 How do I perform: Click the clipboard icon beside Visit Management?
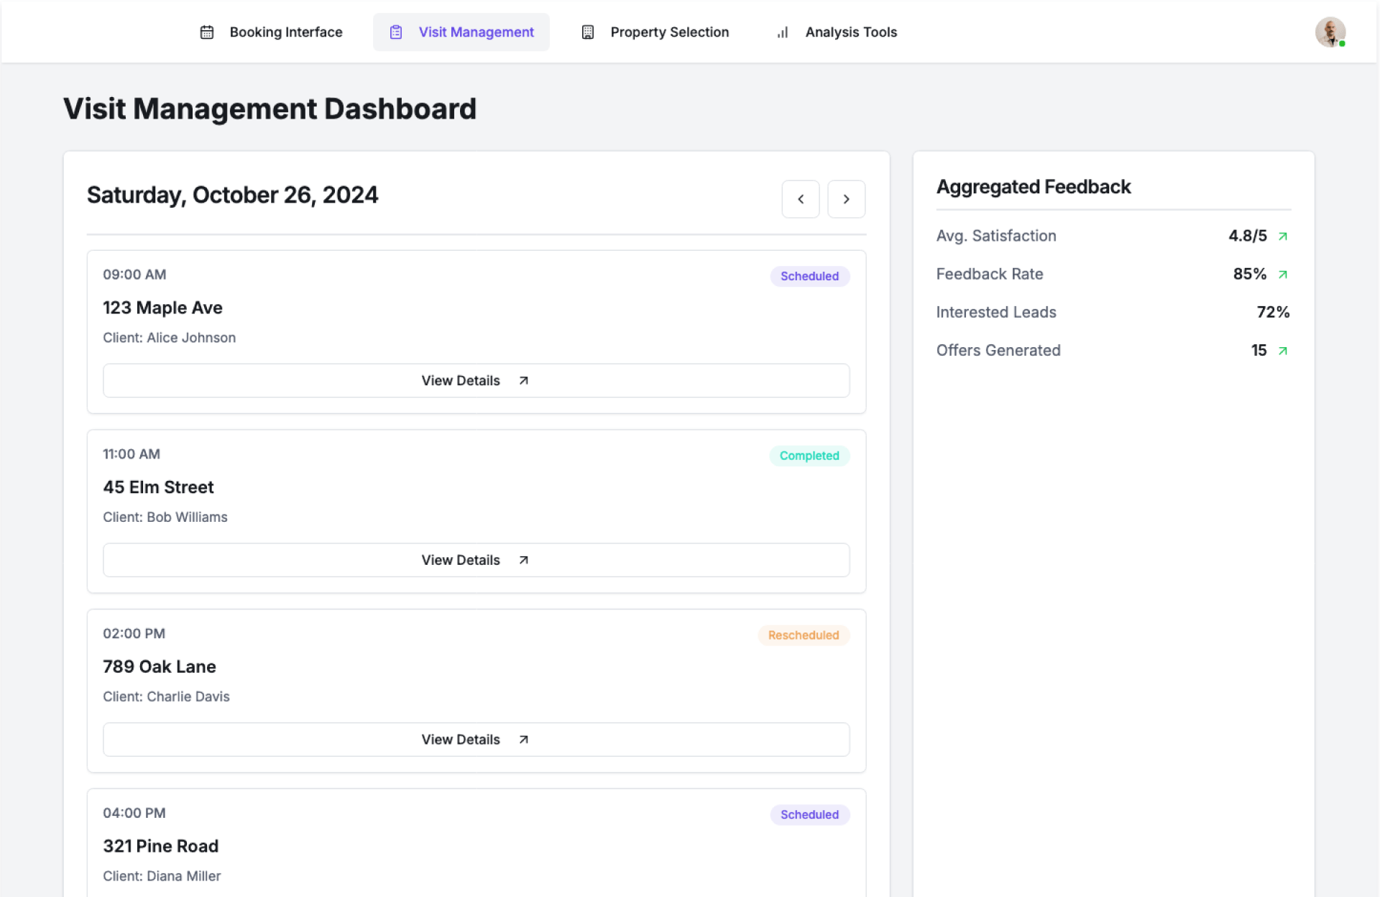coord(396,32)
